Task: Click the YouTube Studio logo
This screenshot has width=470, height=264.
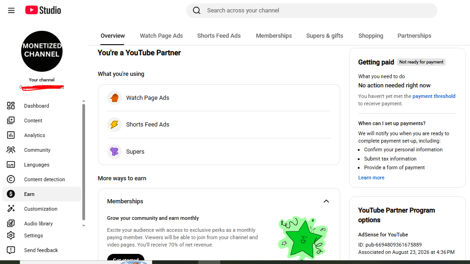Action: pos(43,10)
